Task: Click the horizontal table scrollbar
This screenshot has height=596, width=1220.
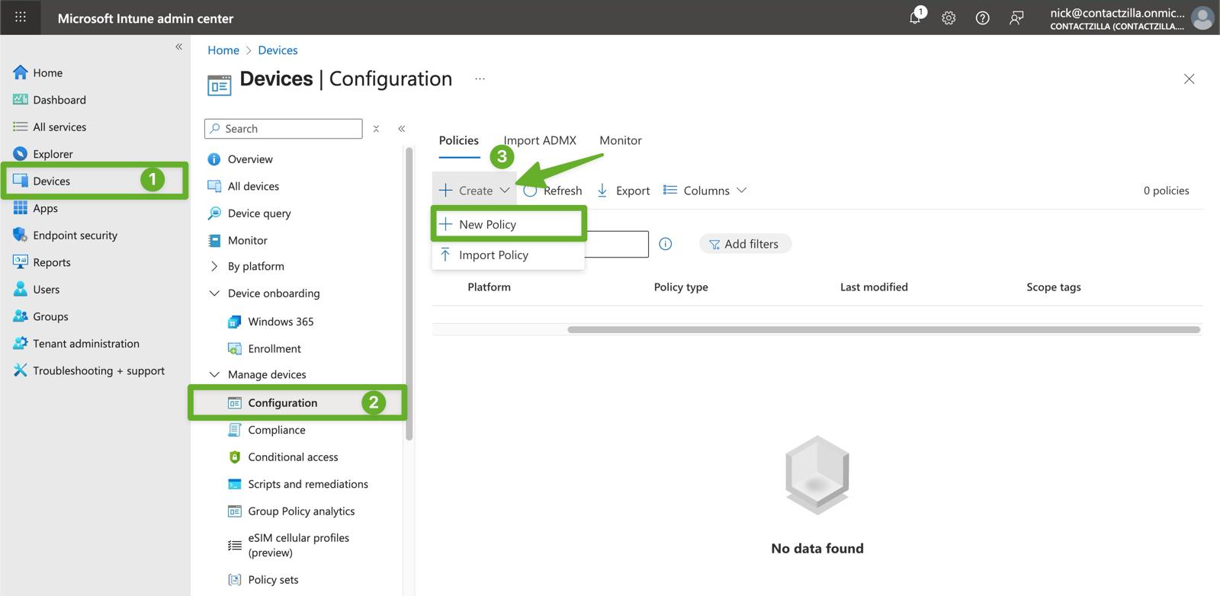Action: point(884,330)
